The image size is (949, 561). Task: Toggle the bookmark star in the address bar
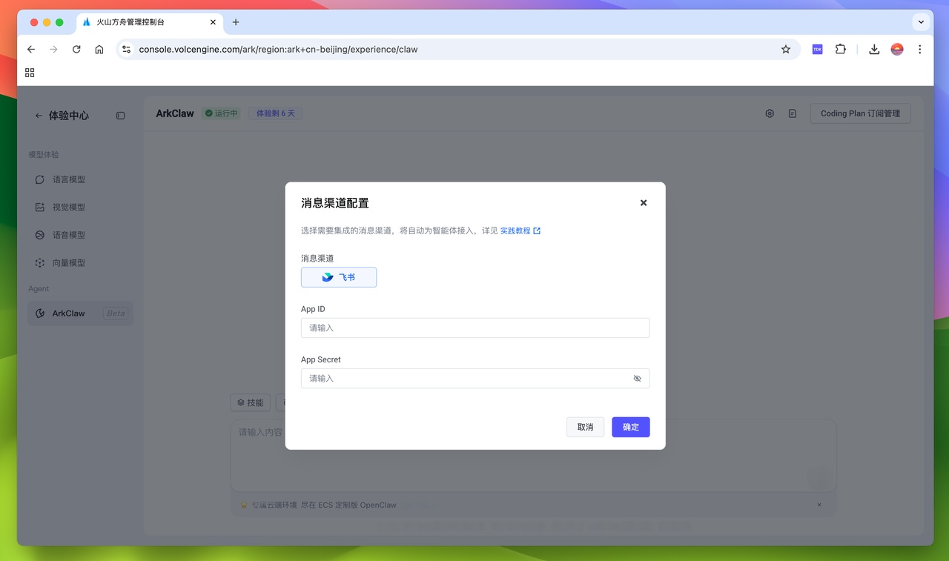point(786,49)
